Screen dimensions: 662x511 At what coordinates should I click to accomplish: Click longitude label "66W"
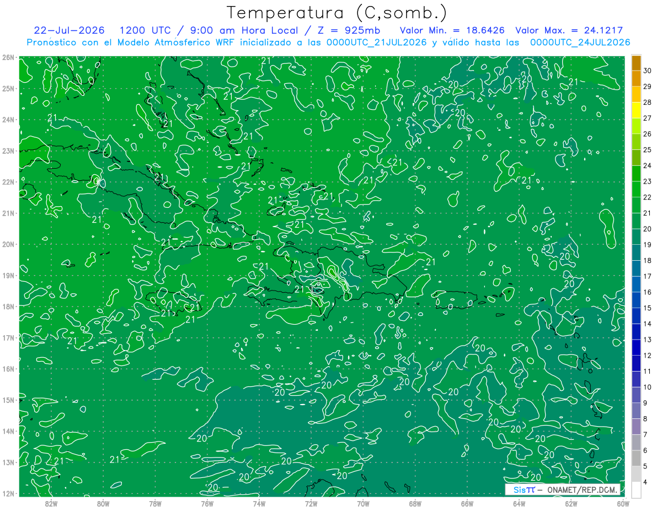pyautogui.click(x=467, y=503)
